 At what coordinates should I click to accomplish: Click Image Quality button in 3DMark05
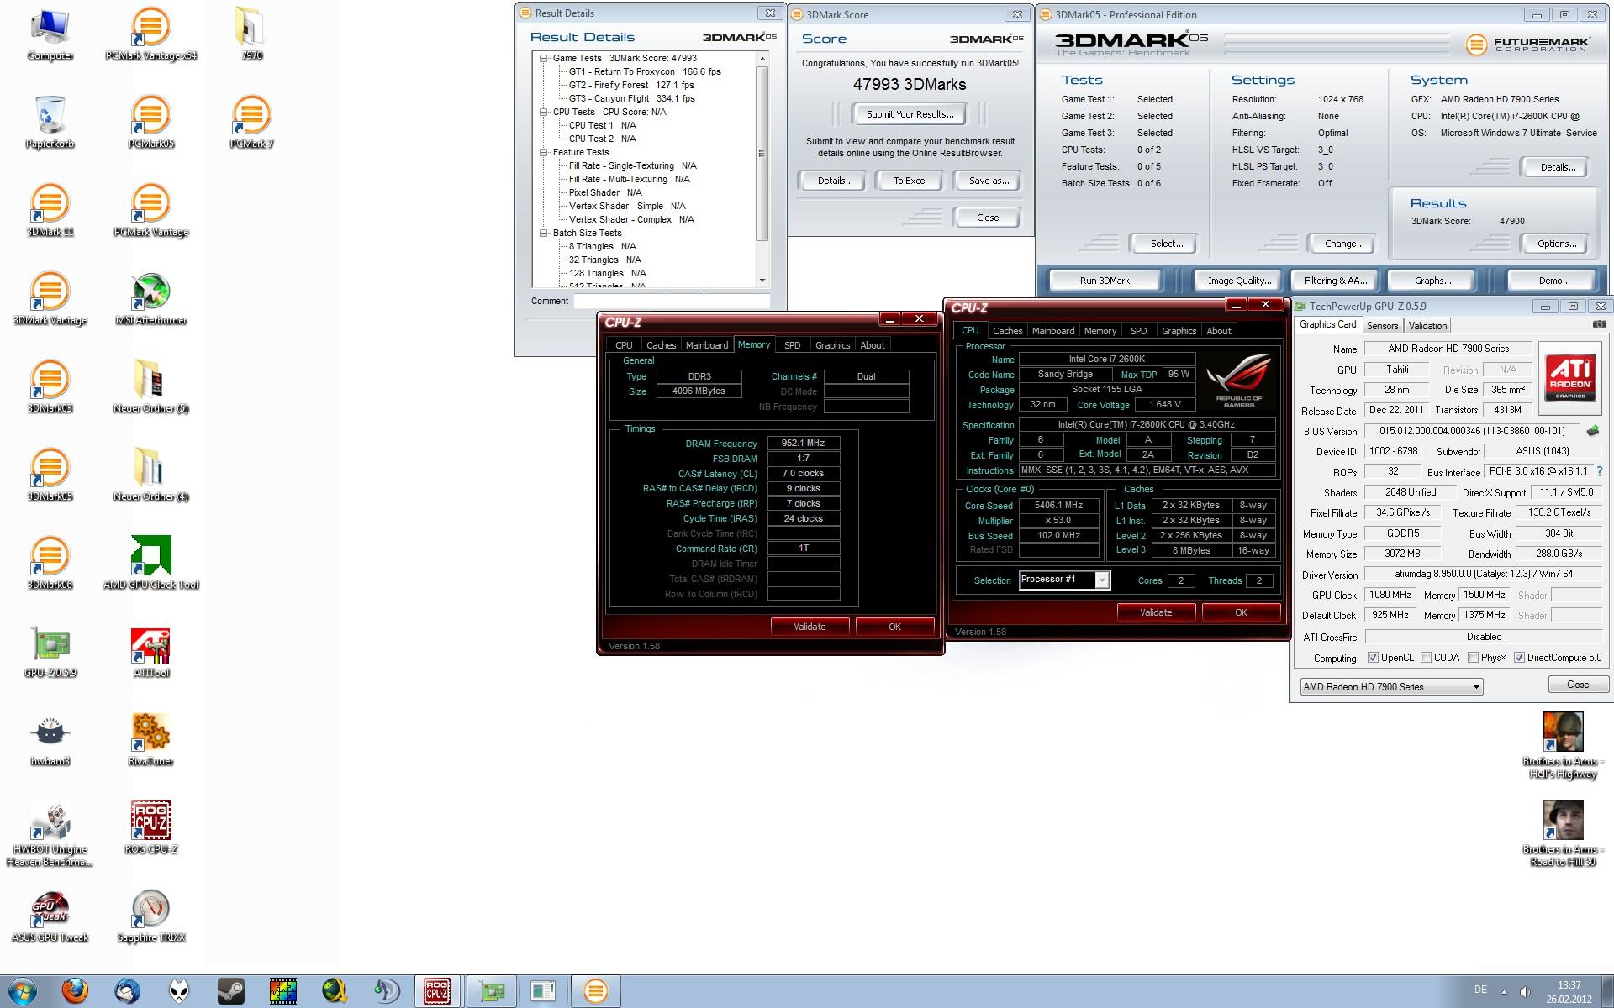1238,281
